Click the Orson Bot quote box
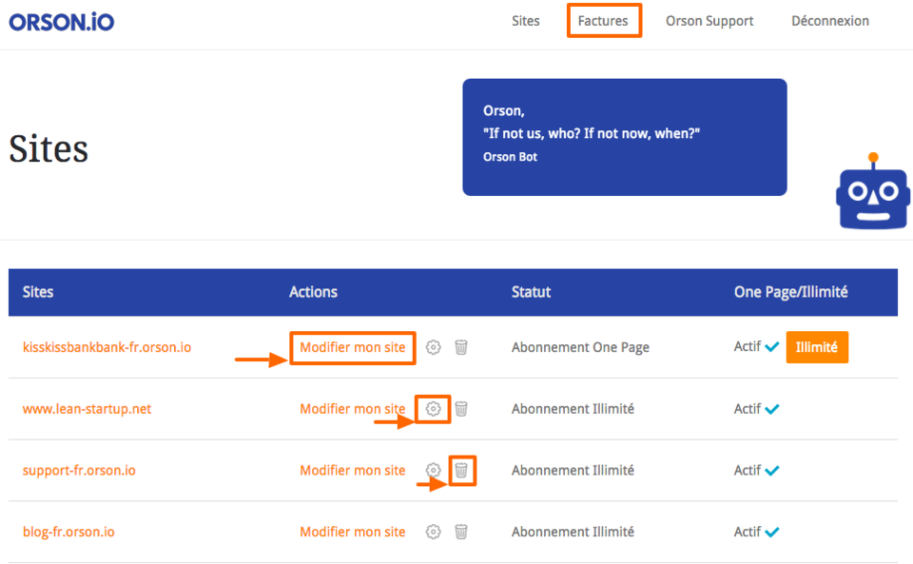Screen dimensions: 913x564 click(x=625, y=137)
